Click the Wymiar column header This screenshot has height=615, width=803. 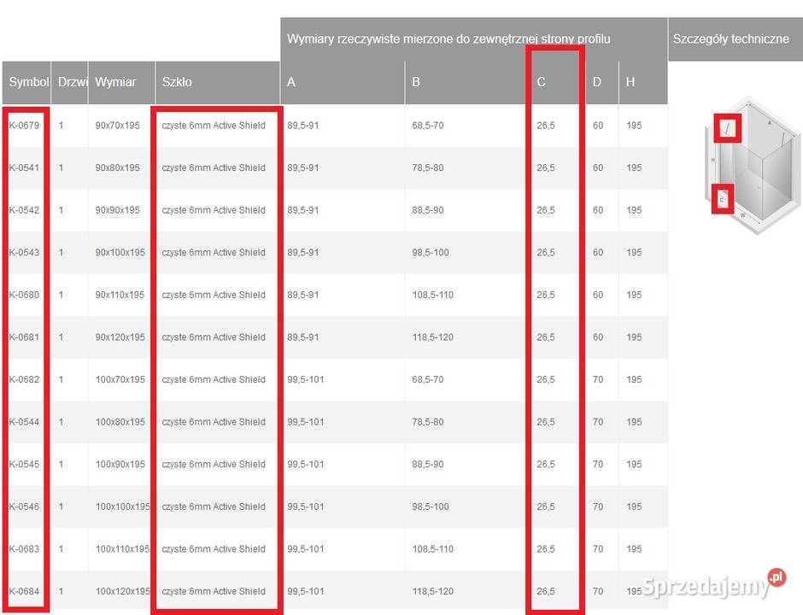(x=115, y=83)
